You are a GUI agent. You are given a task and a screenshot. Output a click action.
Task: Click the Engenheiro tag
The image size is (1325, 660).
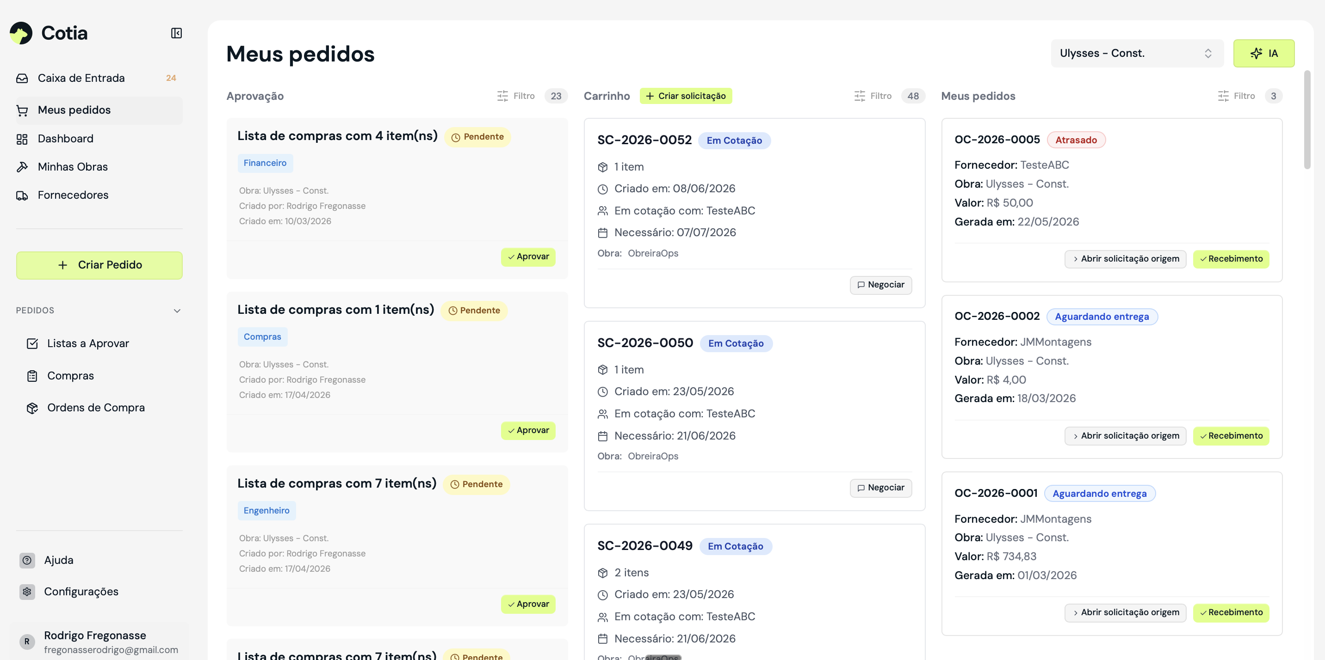tap(266, 511)
